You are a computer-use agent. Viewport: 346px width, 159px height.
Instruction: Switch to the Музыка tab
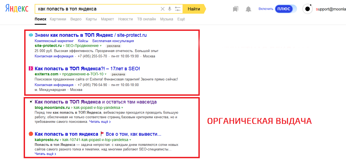click(167, 19)
